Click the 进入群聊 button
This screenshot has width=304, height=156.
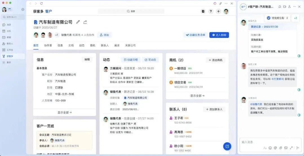click(x=219, y=35)
